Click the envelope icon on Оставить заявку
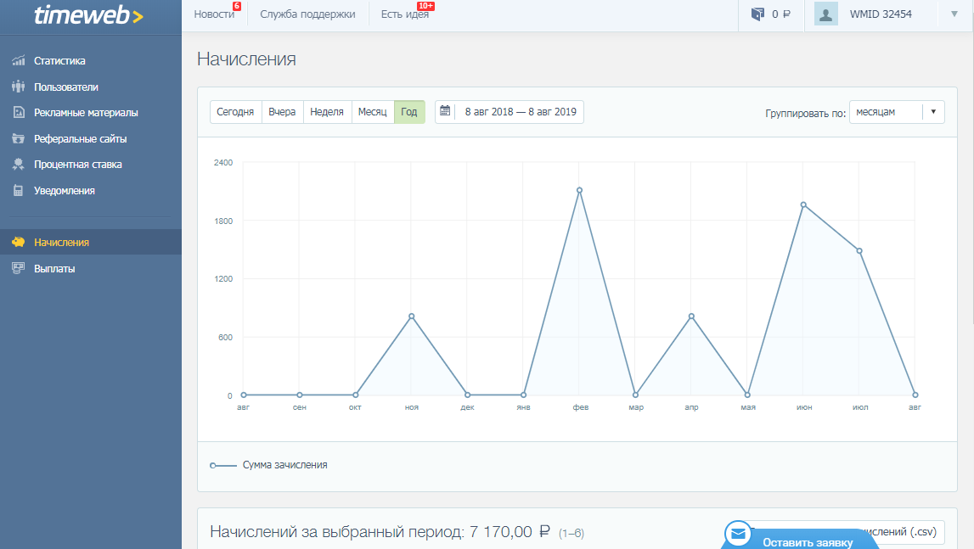This screenshot has width=974, height=549. pyautogui.click(x=739, y=534)
